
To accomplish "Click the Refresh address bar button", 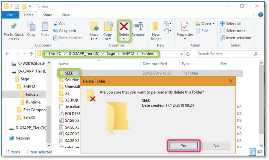I will tap(188, 54).
